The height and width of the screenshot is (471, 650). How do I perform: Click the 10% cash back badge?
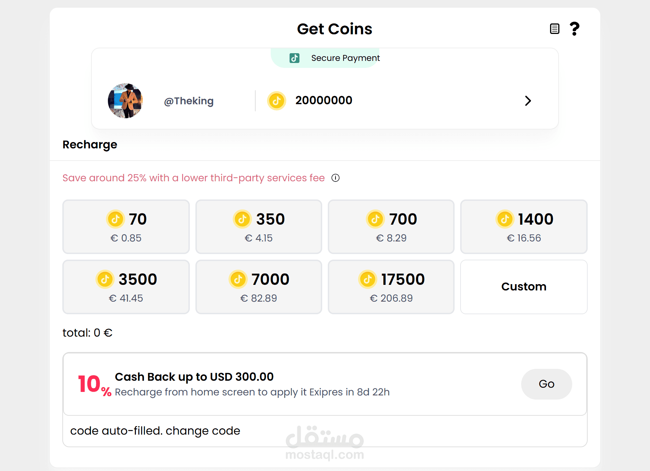point(94,385)
